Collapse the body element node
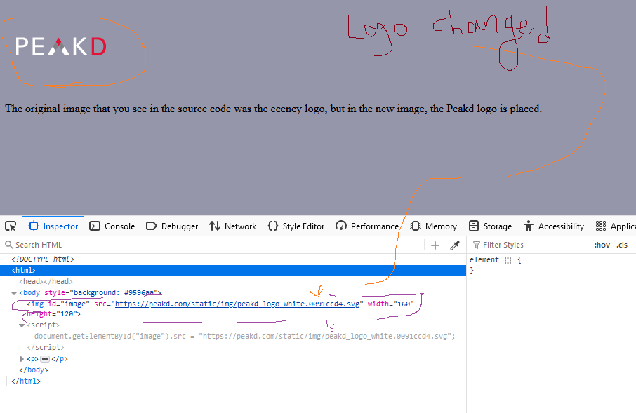The width and height of the screenshot is (636, 413). [14, 293]
